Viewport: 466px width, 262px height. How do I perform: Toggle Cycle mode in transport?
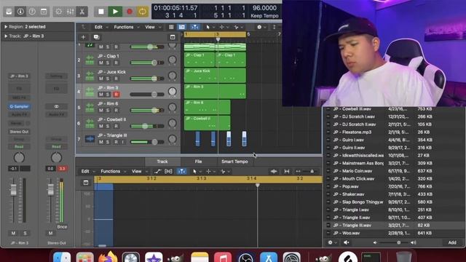tap(143, 12)
